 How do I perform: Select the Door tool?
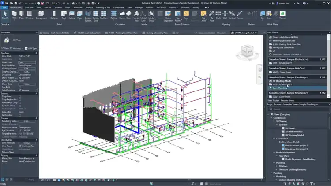[22, 15]
